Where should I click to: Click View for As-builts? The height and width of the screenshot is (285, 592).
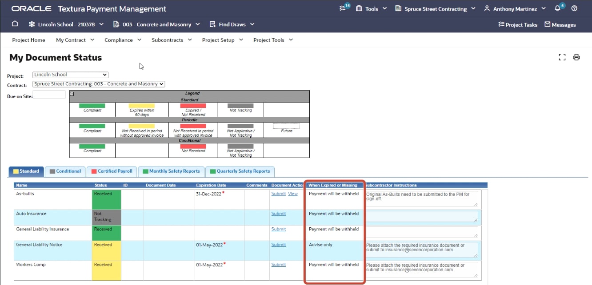pyautogui.click(x=293, y=194)
